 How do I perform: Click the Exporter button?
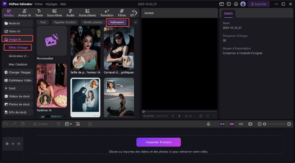[259, 4]
